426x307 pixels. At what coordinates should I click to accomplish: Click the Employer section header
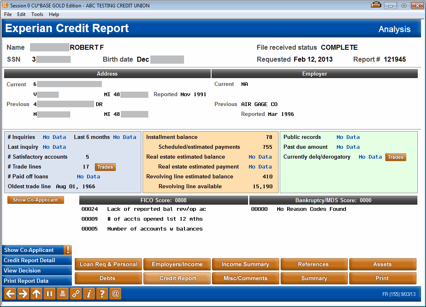pos(315,74)
